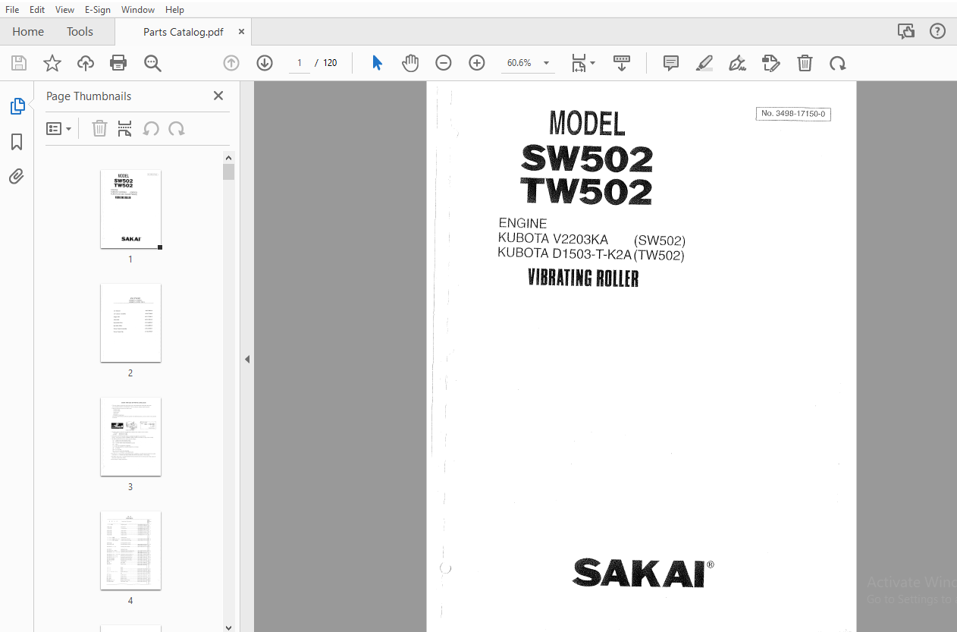Click the TW502 model heading text

tap(586, 191)
